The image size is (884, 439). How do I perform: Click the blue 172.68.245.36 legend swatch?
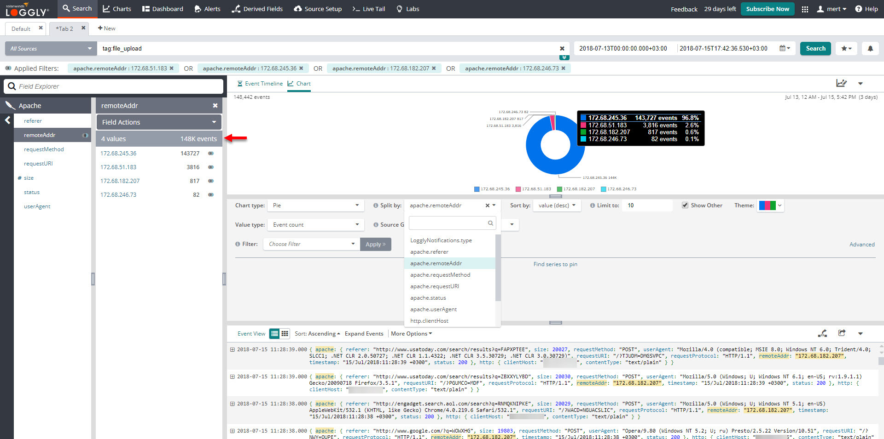pos(477,189)
